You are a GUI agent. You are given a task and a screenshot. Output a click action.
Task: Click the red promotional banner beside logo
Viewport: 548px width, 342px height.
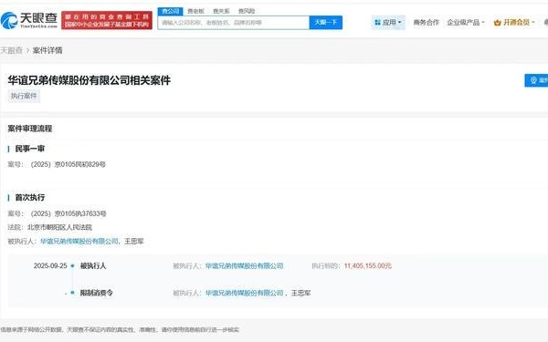tap(107, 20)
